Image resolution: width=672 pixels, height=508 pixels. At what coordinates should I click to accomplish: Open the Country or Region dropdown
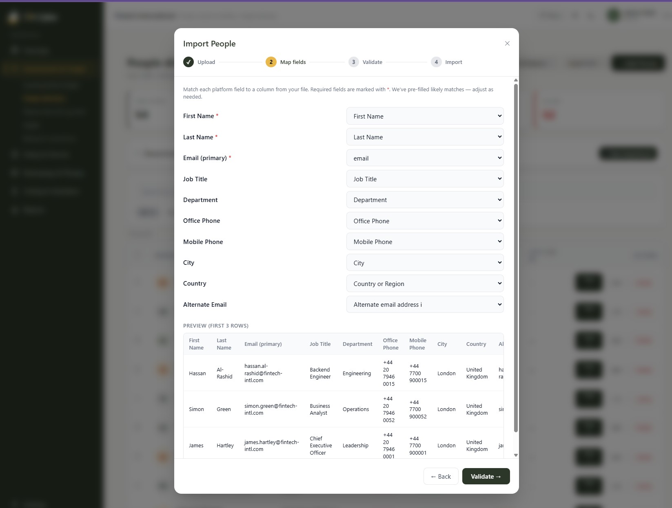pyautogui.click(x=425, y=284)
